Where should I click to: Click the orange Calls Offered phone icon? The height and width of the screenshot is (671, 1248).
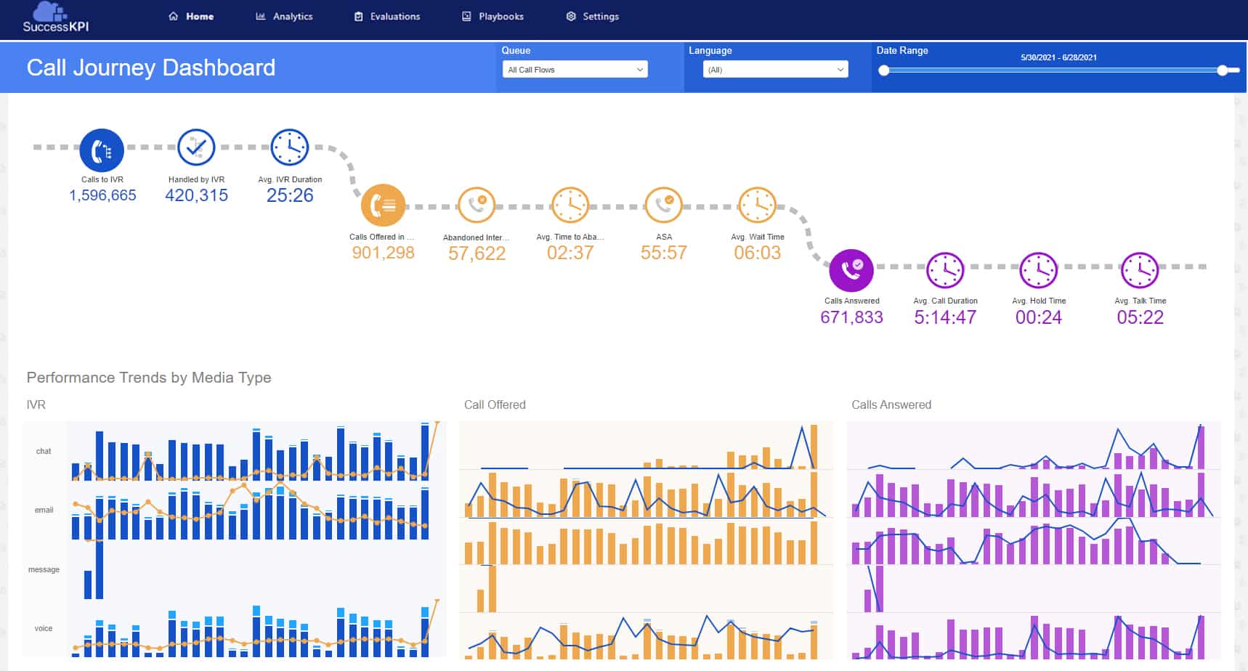382,204
